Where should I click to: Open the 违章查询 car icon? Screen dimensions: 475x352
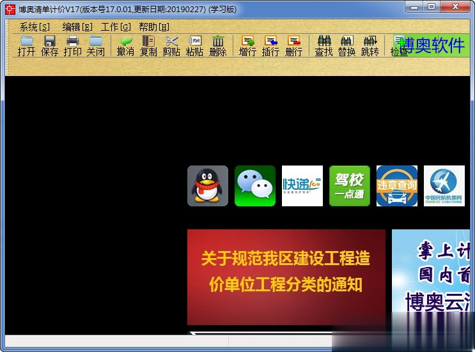(397, 186)
